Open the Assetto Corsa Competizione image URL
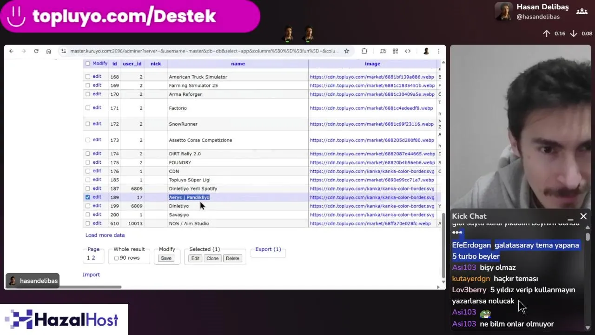 coord(372,140)
